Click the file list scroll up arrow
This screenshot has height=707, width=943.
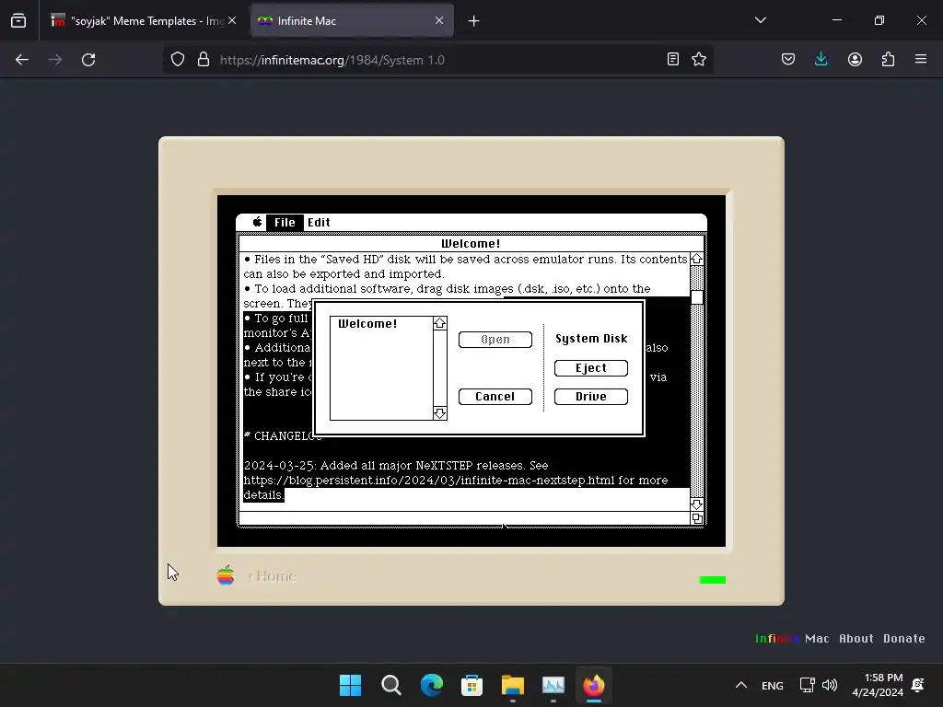coord(439,323)
